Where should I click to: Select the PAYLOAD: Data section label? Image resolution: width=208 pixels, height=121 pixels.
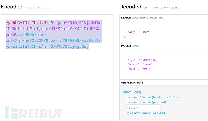133,46
